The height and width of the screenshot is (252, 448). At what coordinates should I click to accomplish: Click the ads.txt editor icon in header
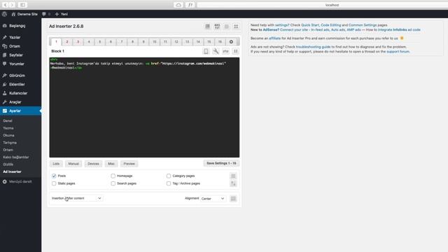point(217,27)
